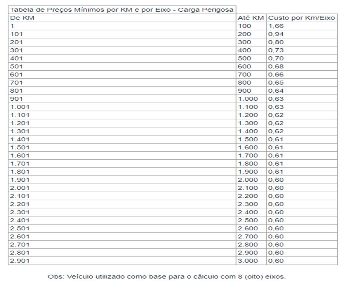349x282 pixels.
Task: Click the De KM cell '1.001'
Action: pos(122,107)
